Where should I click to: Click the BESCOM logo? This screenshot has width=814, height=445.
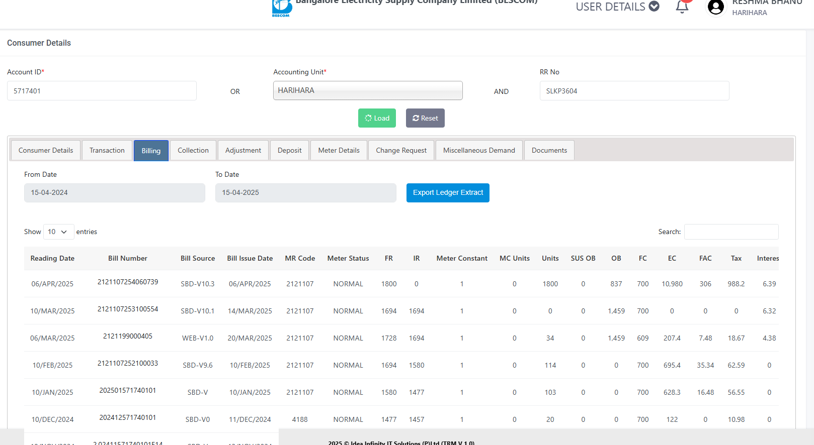[x=282, y=8]
